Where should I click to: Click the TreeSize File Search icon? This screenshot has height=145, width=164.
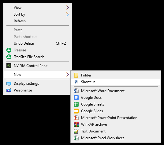[x=9, y=57]
